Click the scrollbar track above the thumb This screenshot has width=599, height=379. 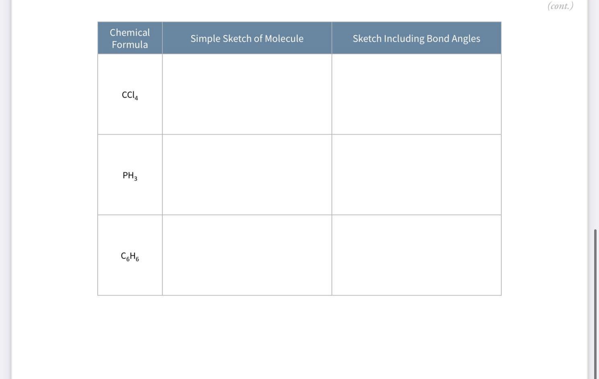(x=595, y=115)
